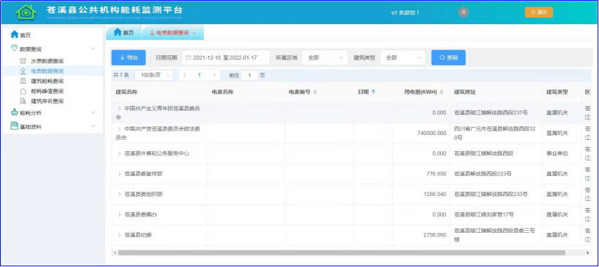Screen dimensions: 599x267
Task: Click the calendar icon in date range
Action: click(189, 58)
